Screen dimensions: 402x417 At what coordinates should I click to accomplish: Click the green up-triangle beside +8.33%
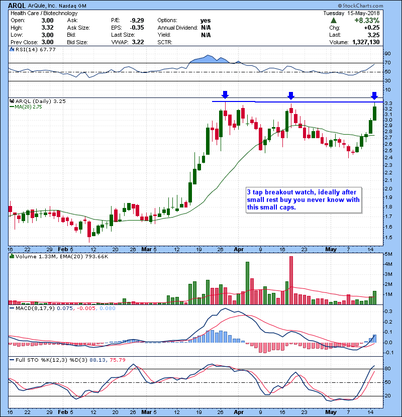click(333, 21)
